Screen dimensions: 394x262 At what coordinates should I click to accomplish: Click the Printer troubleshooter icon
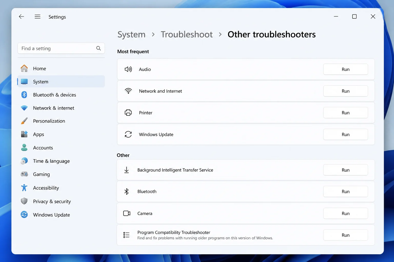pos(128,113)
